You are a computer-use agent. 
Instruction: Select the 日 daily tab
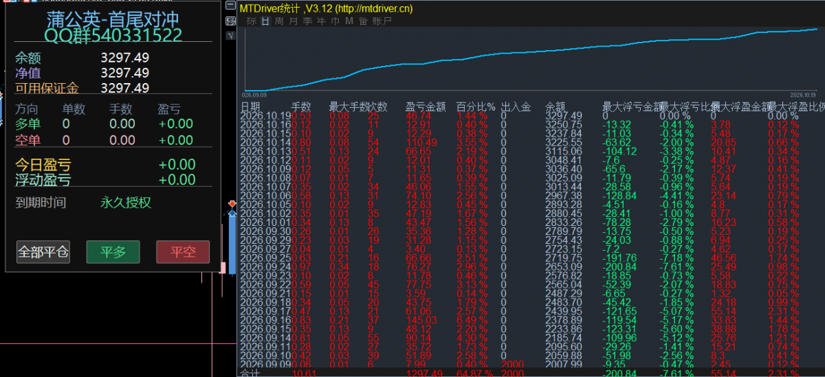[265, 21]
